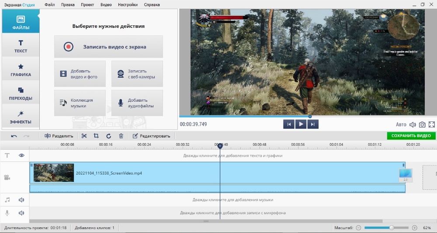Click the microphone track icon

click(x=7, y=213)
